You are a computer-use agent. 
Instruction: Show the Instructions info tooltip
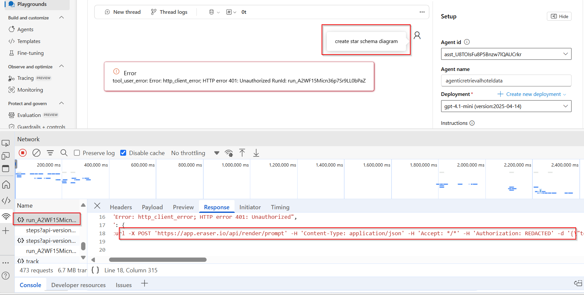click(x=472, y=123)
